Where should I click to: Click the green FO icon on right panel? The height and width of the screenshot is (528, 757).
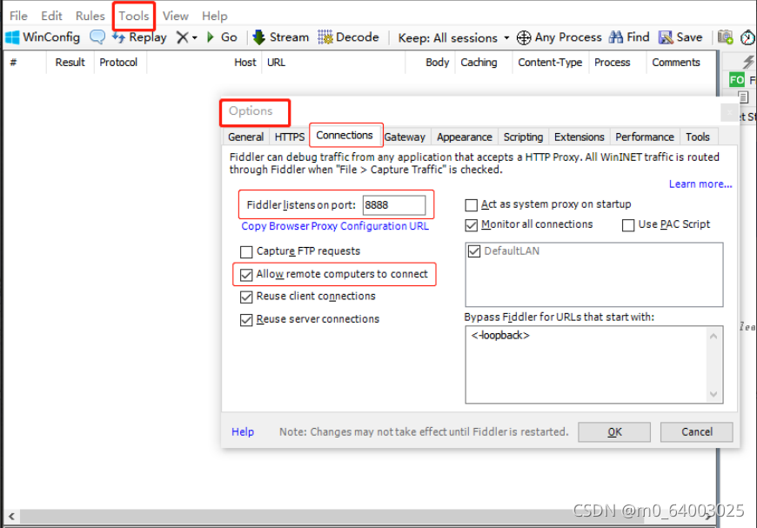point(737,80)
